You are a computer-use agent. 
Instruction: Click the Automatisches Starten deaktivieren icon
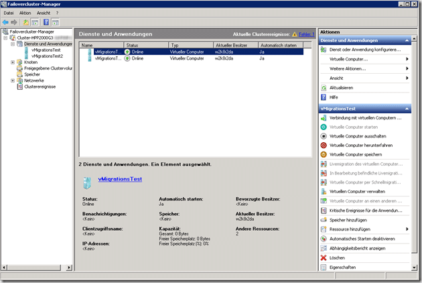pyautogui.click(x=324, y=239)
